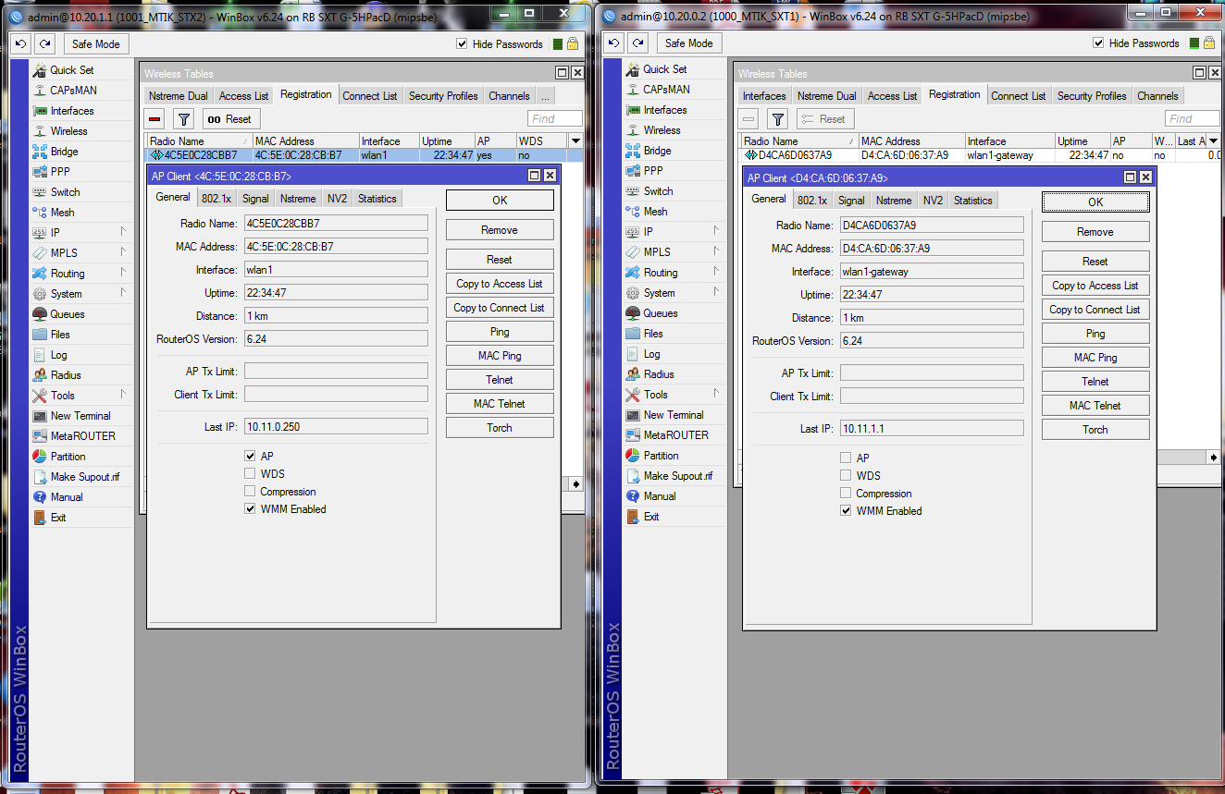The width and height of the screenshot is (1225, 794).
Task: Open Radius in right WinBox window
Action: pos(659,374)
